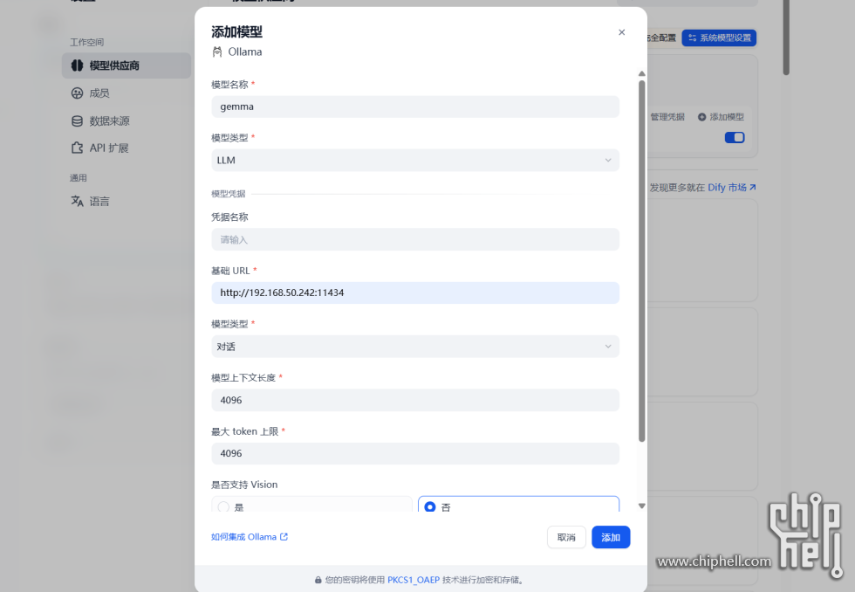Open the 模型类型 dropdown showing LLM
Image resolution: width=855 pixels, height=592 pixels.
[415, 160]
